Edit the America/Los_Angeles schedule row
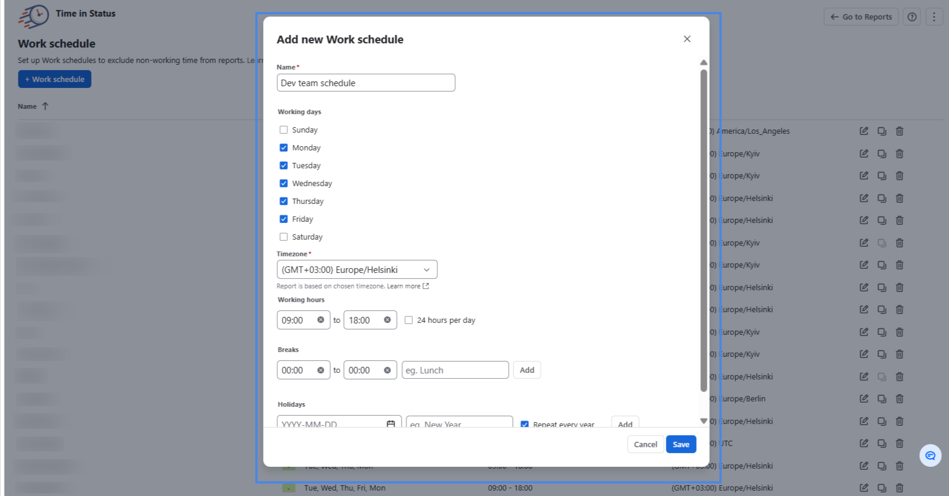949x496 pixels. pos(864,131)
